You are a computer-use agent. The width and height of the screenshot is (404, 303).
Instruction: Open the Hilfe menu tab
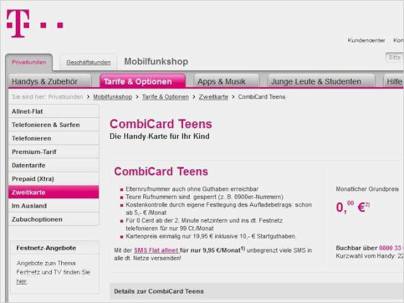pyautogui.click(x=394, y=81)
